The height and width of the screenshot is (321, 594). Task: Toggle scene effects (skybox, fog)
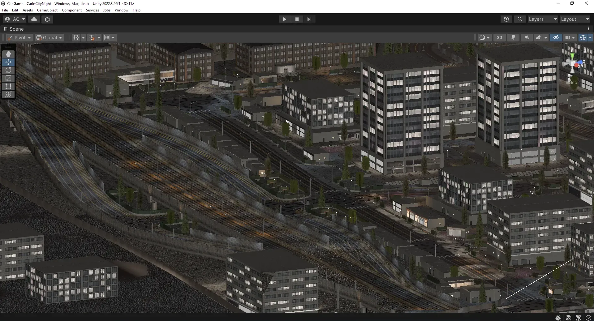coord(538,37)
